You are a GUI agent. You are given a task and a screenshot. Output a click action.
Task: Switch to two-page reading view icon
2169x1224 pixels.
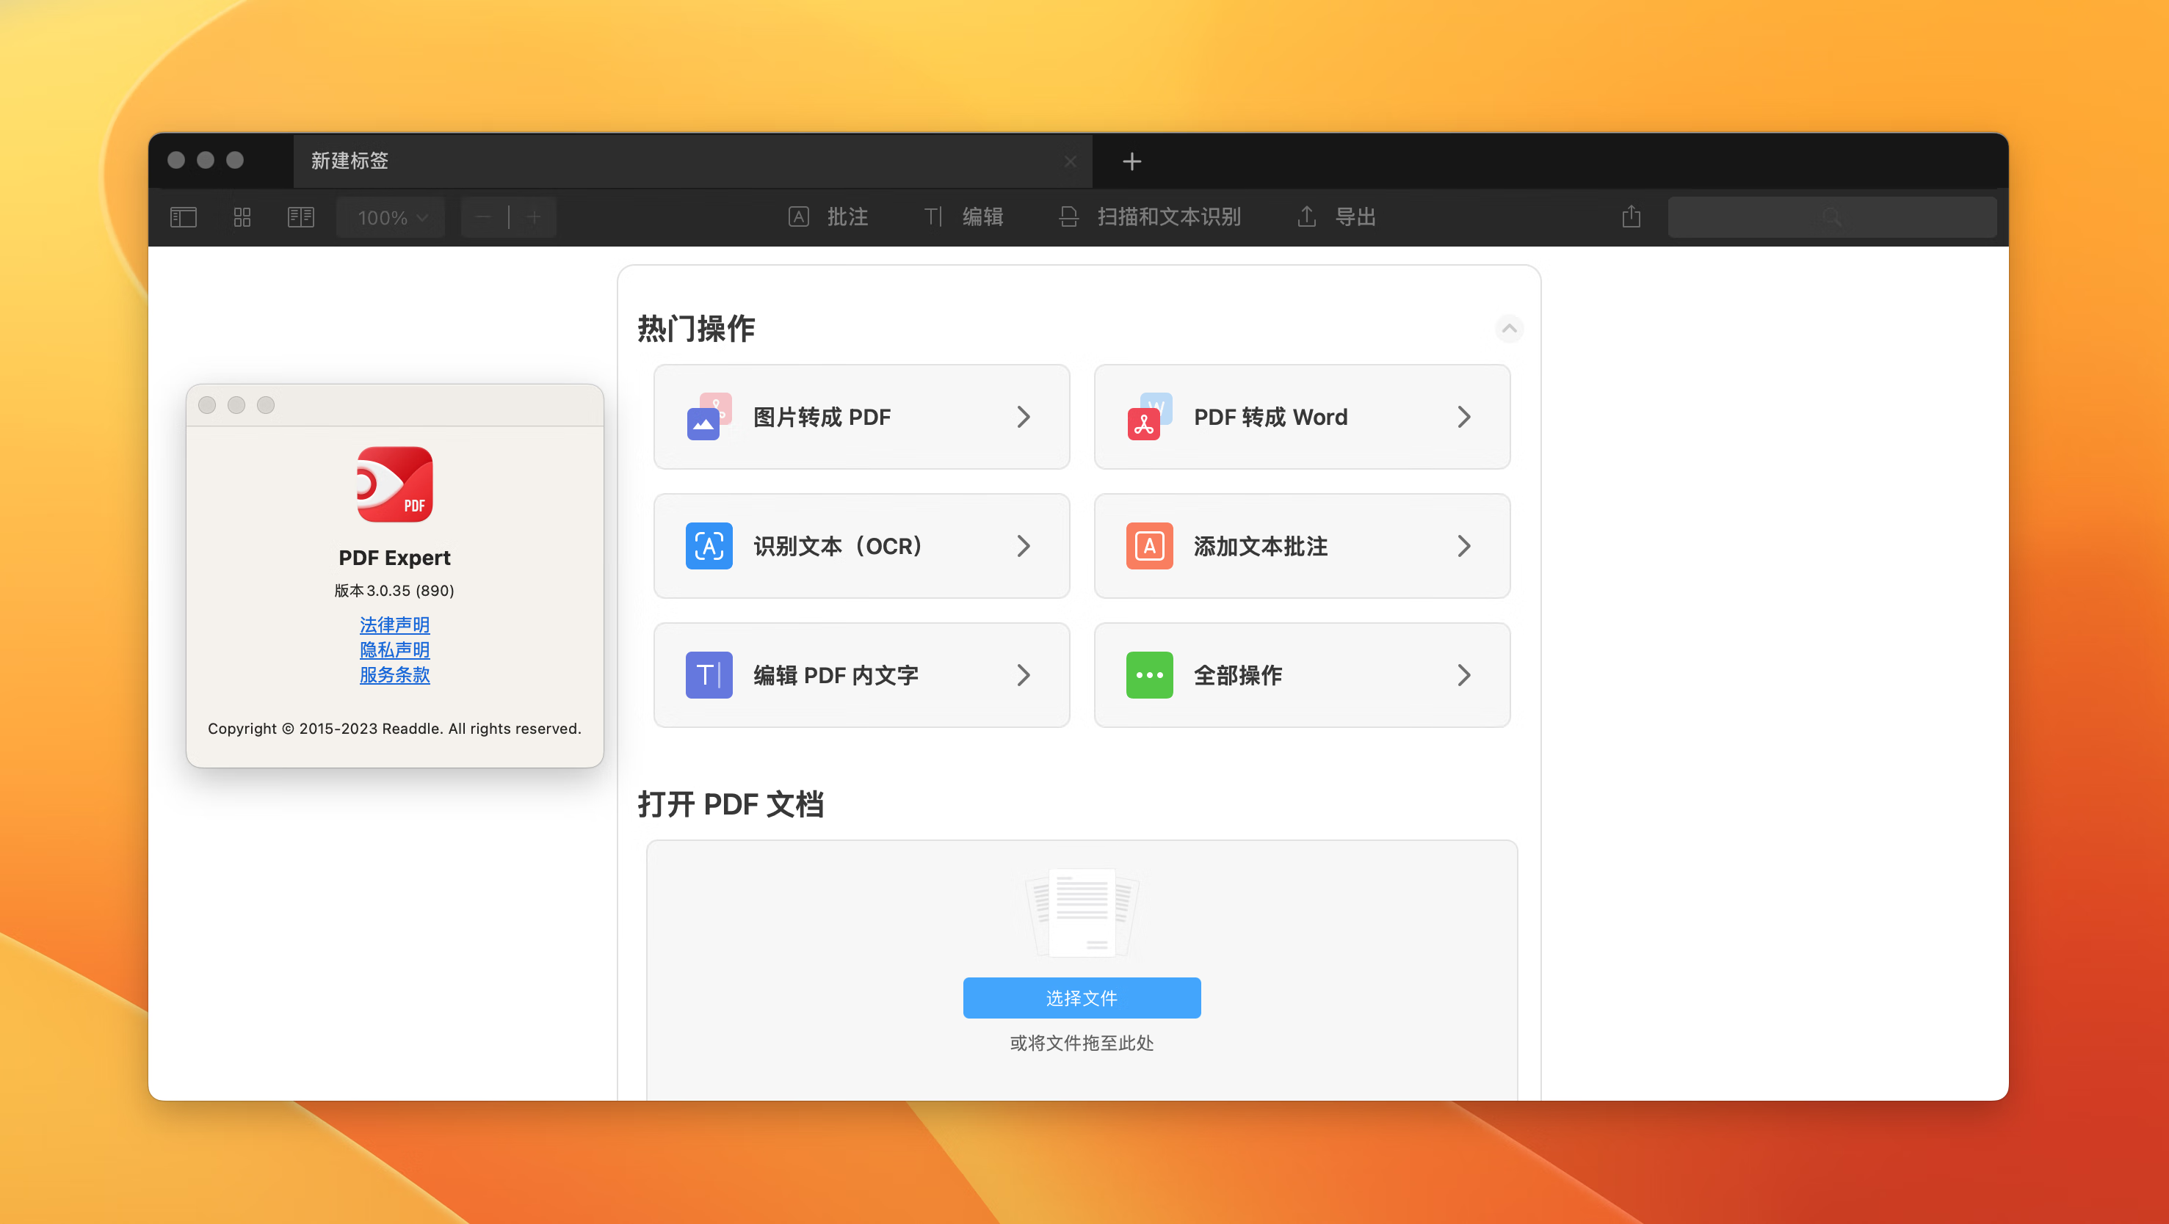point(300,217)
